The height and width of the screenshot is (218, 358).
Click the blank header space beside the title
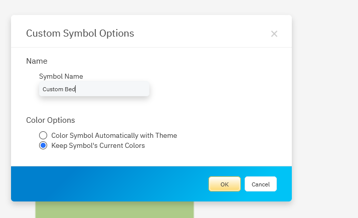(201, 34)
